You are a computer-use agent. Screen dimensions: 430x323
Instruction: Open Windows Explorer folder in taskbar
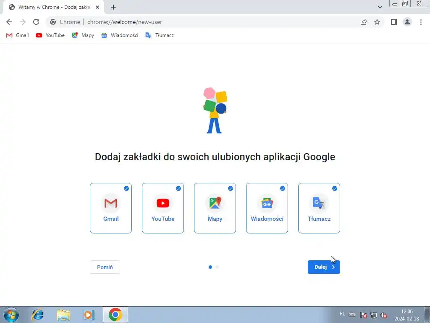[x=63, y=315]
